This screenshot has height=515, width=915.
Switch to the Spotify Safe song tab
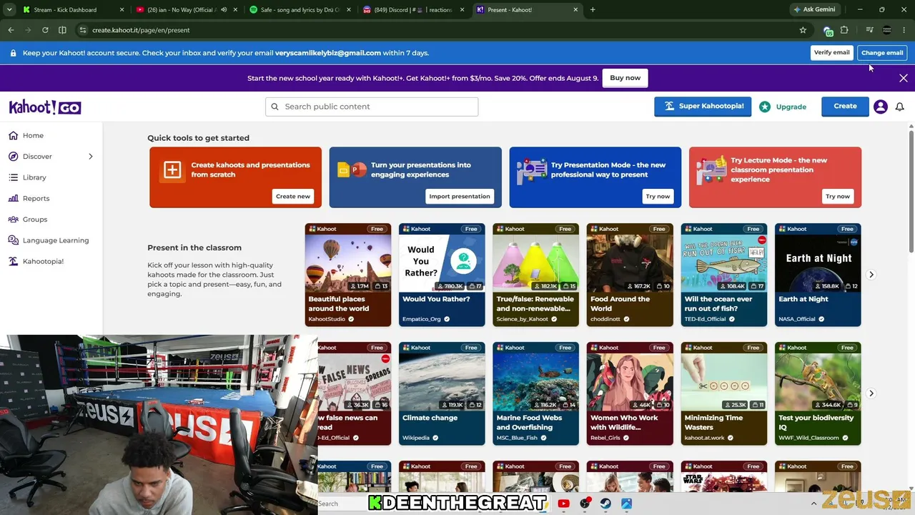coord(300,10)
